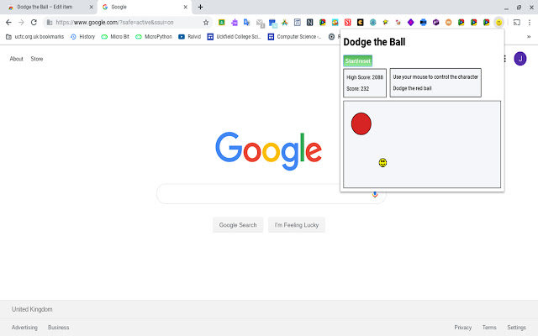Image resolution: width=538 pixels, height=336 pixels.
Task: Open the Settings footer link
Action: point(516,328)
